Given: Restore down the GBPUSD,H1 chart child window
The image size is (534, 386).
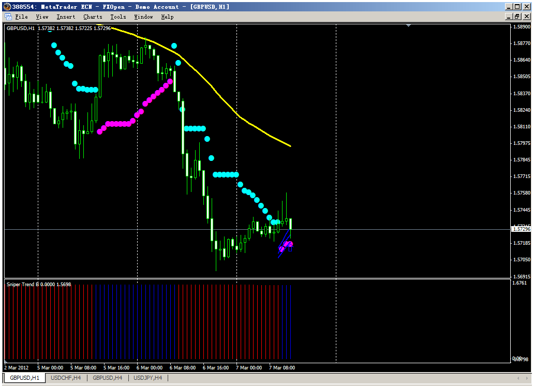Looking at the screenshot, I should point(517,17).
